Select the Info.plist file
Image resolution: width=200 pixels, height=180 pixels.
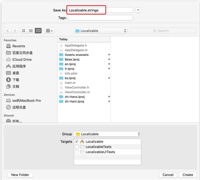69,73
